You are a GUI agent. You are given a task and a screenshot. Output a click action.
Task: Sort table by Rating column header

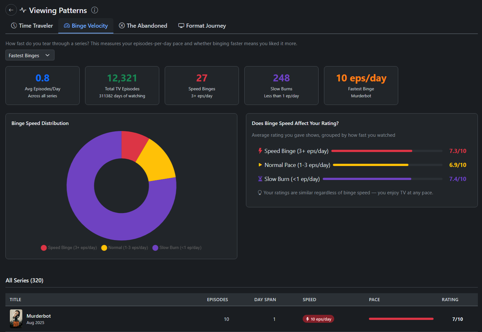pyautogui.click(x=450, y=300)
